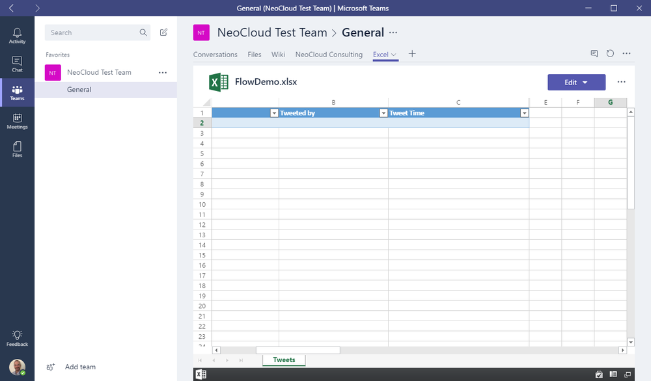This screenshot has height=381, width=651.
Task: Click NeoCloud Test Team breadcrumb
Action: pyautogui.click(x=272, y=33)
